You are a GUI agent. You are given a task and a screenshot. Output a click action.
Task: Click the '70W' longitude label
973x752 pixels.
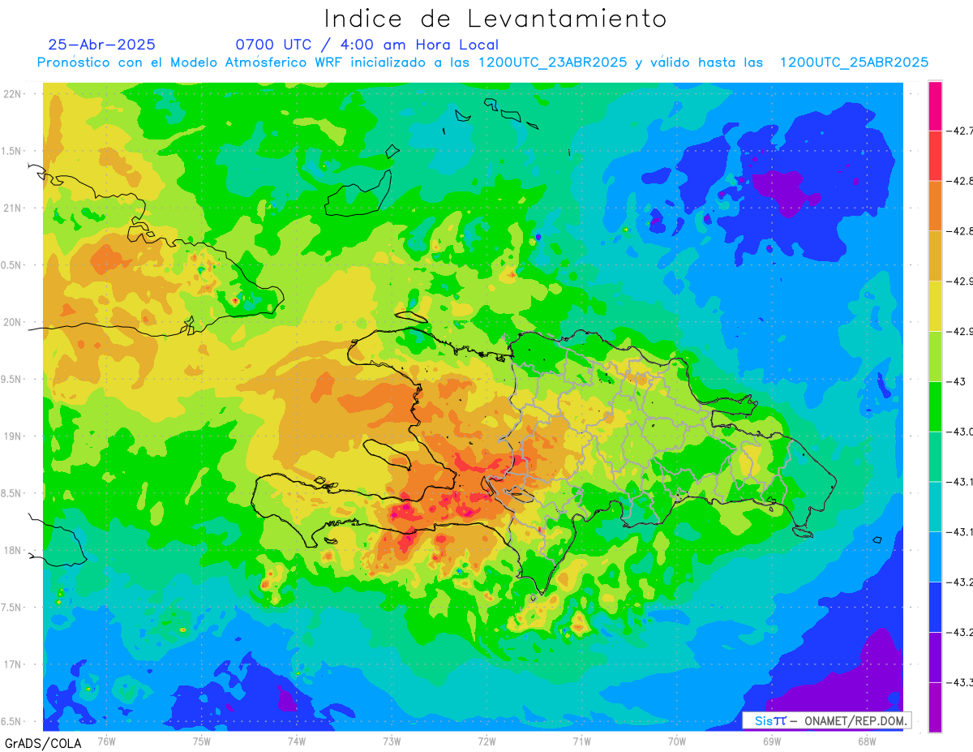click(x=676, y=741)
